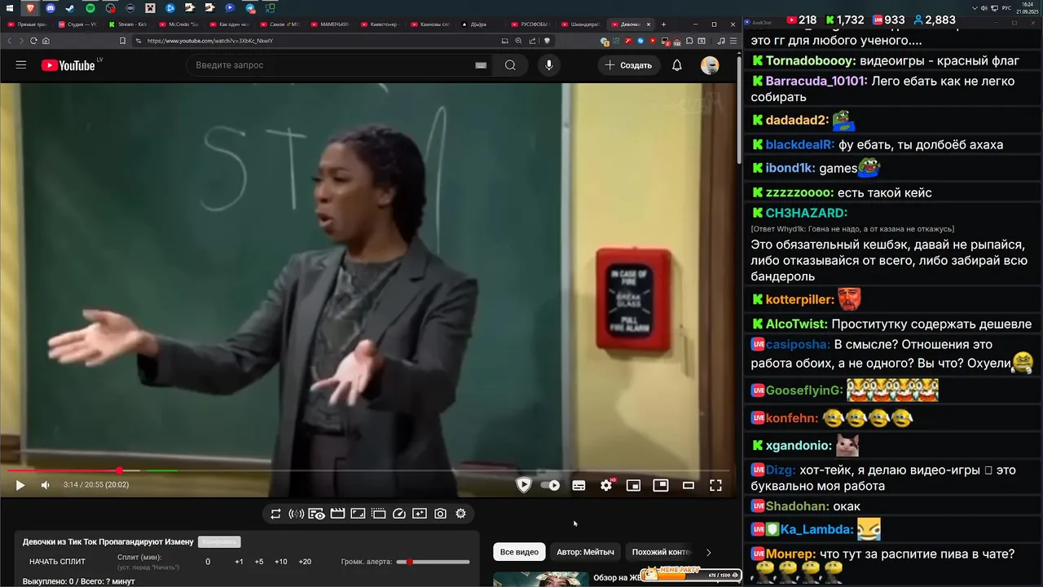Open the account avatar menu

710,65
